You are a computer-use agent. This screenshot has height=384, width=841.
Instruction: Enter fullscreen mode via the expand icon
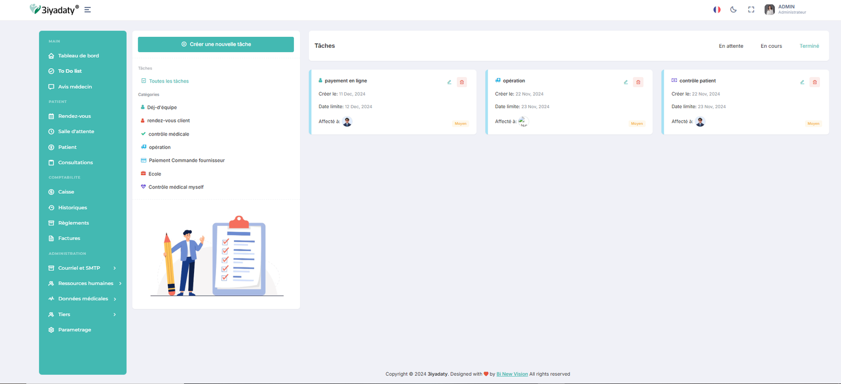[751, 9]
